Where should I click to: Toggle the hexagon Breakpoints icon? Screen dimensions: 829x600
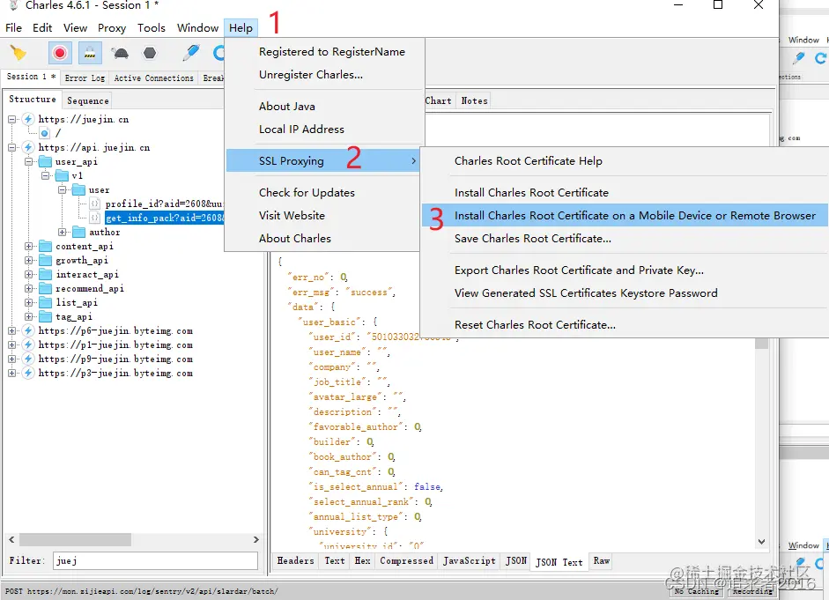pos(150,53)
